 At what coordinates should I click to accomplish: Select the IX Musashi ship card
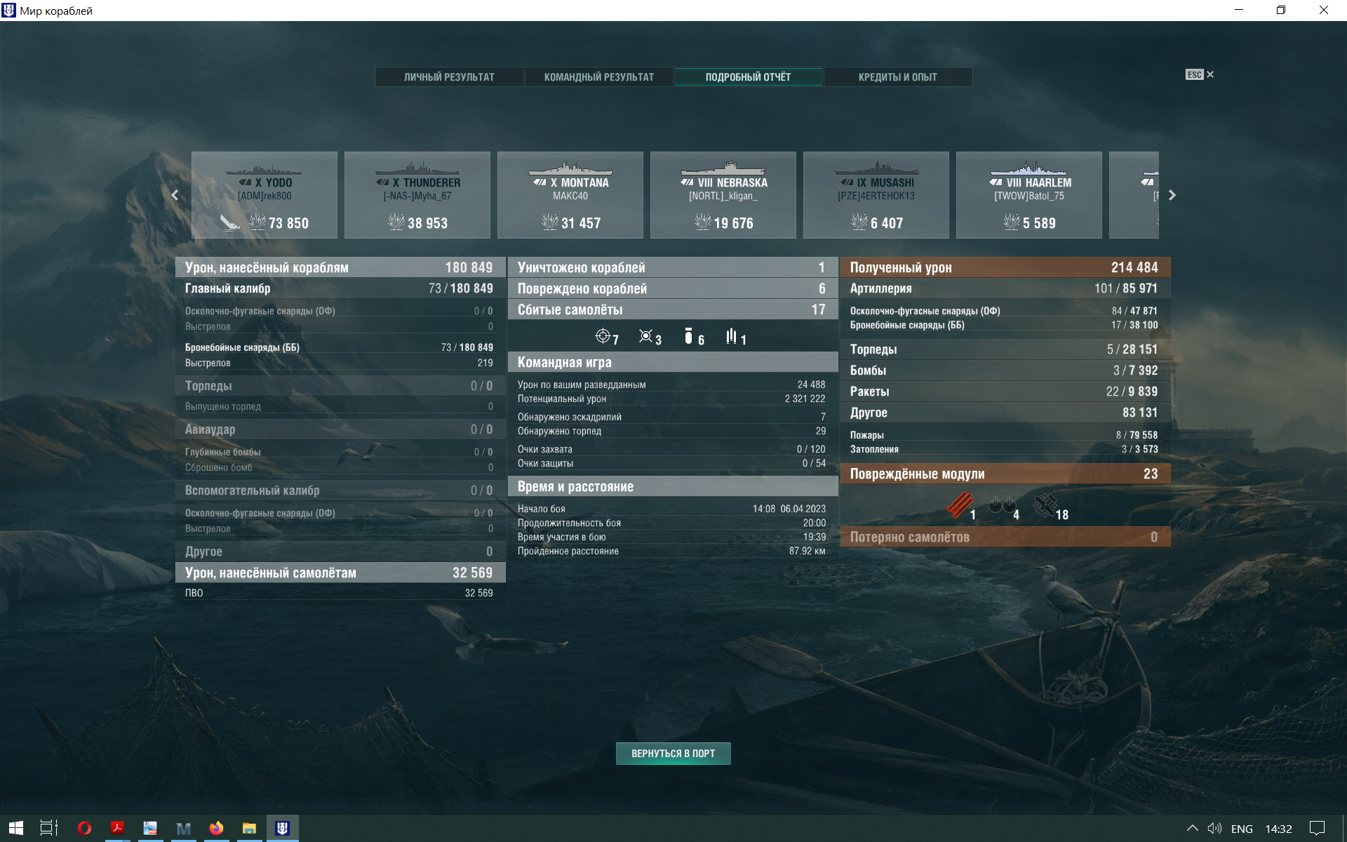click(876, 195)
